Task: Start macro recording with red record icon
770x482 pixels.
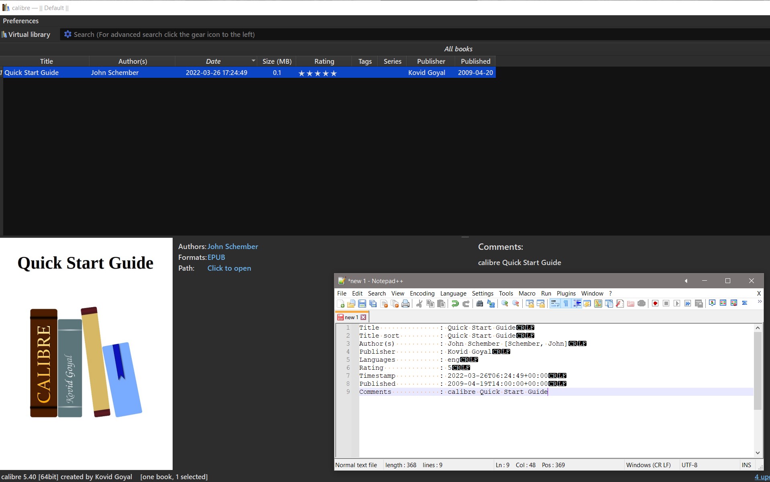Action: 655,304
